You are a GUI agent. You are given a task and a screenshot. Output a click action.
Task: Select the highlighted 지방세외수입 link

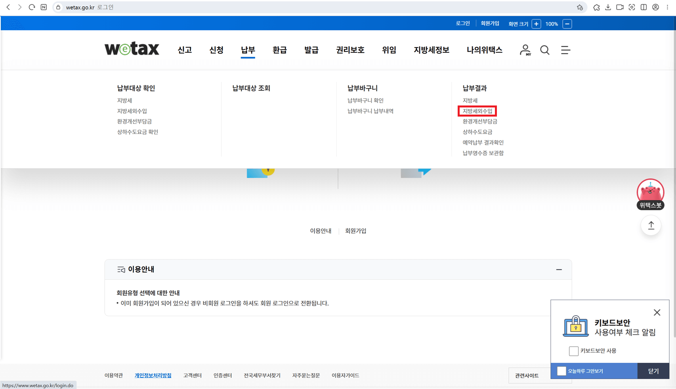coord(477,111)
